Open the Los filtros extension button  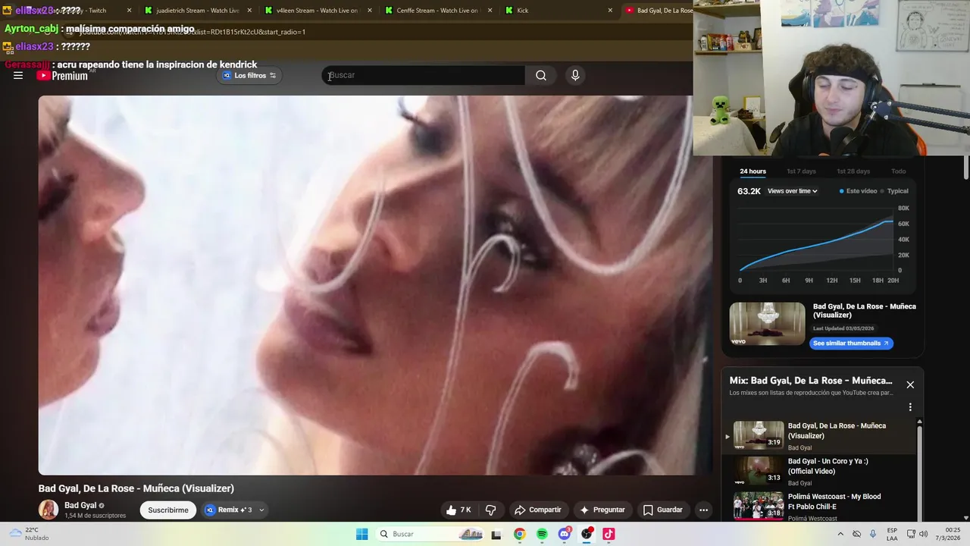(250, 75)
